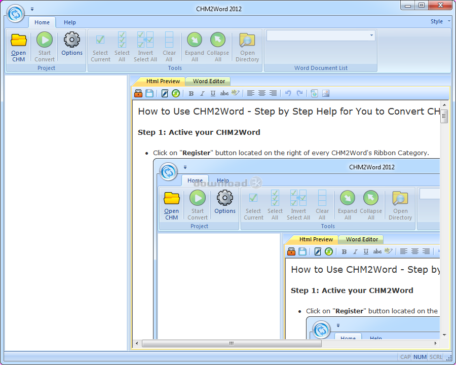Align text left in editor toolbar
This screenshot has height=365, width=456.
[250, 93]
